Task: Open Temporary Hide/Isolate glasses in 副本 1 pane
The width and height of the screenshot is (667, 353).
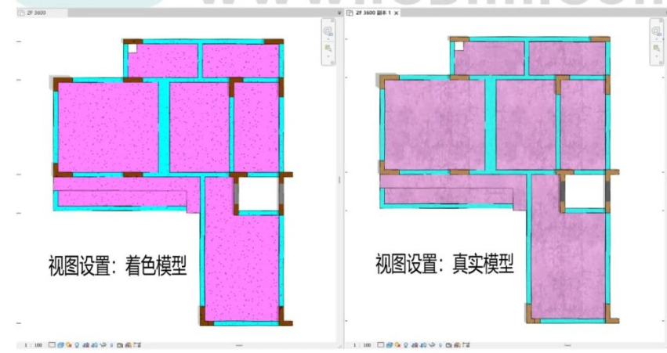Action: pyautogui.click(x=432, y=345)
